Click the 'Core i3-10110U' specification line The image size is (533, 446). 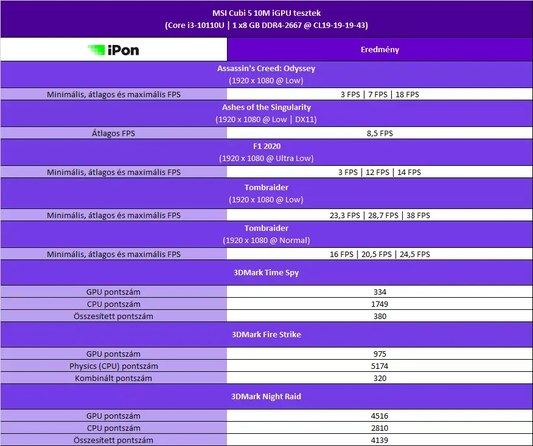click(x=266, y=25)
